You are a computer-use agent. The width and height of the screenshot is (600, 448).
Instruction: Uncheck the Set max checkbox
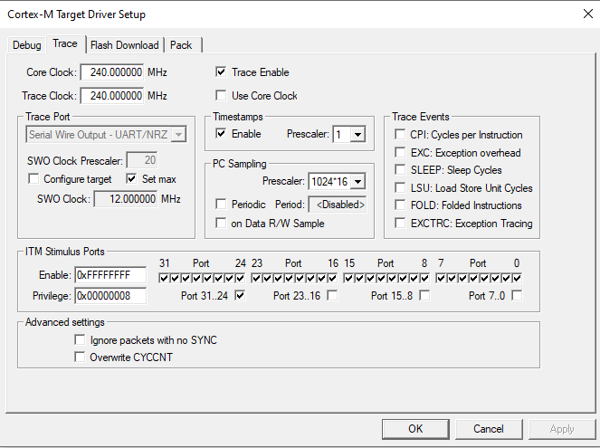point(131,178)
